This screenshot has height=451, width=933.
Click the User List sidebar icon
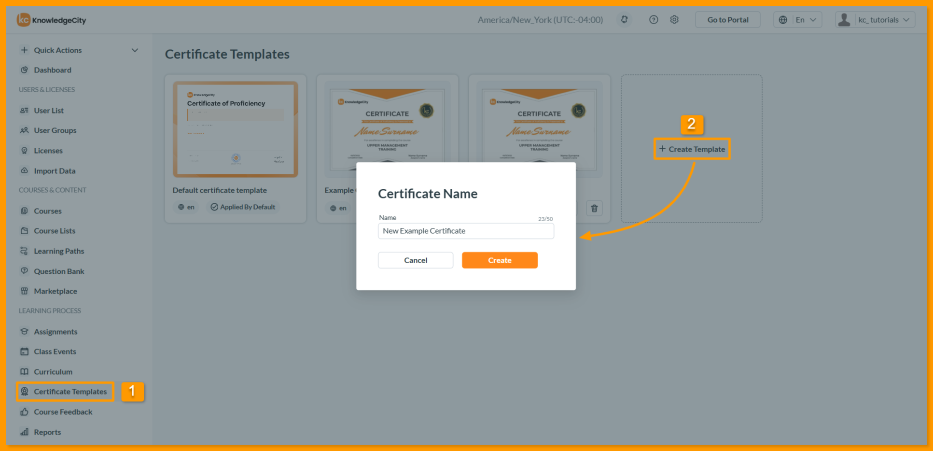click(24, 111)
